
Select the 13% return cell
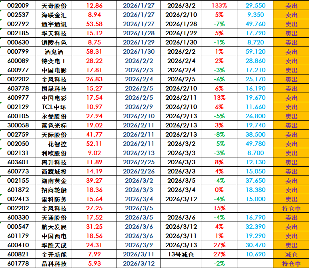(219, 98)
